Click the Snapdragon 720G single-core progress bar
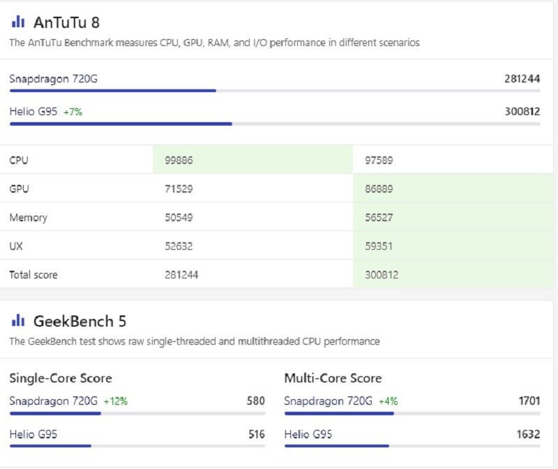558x469 pixels. click(x=137, y=413)
